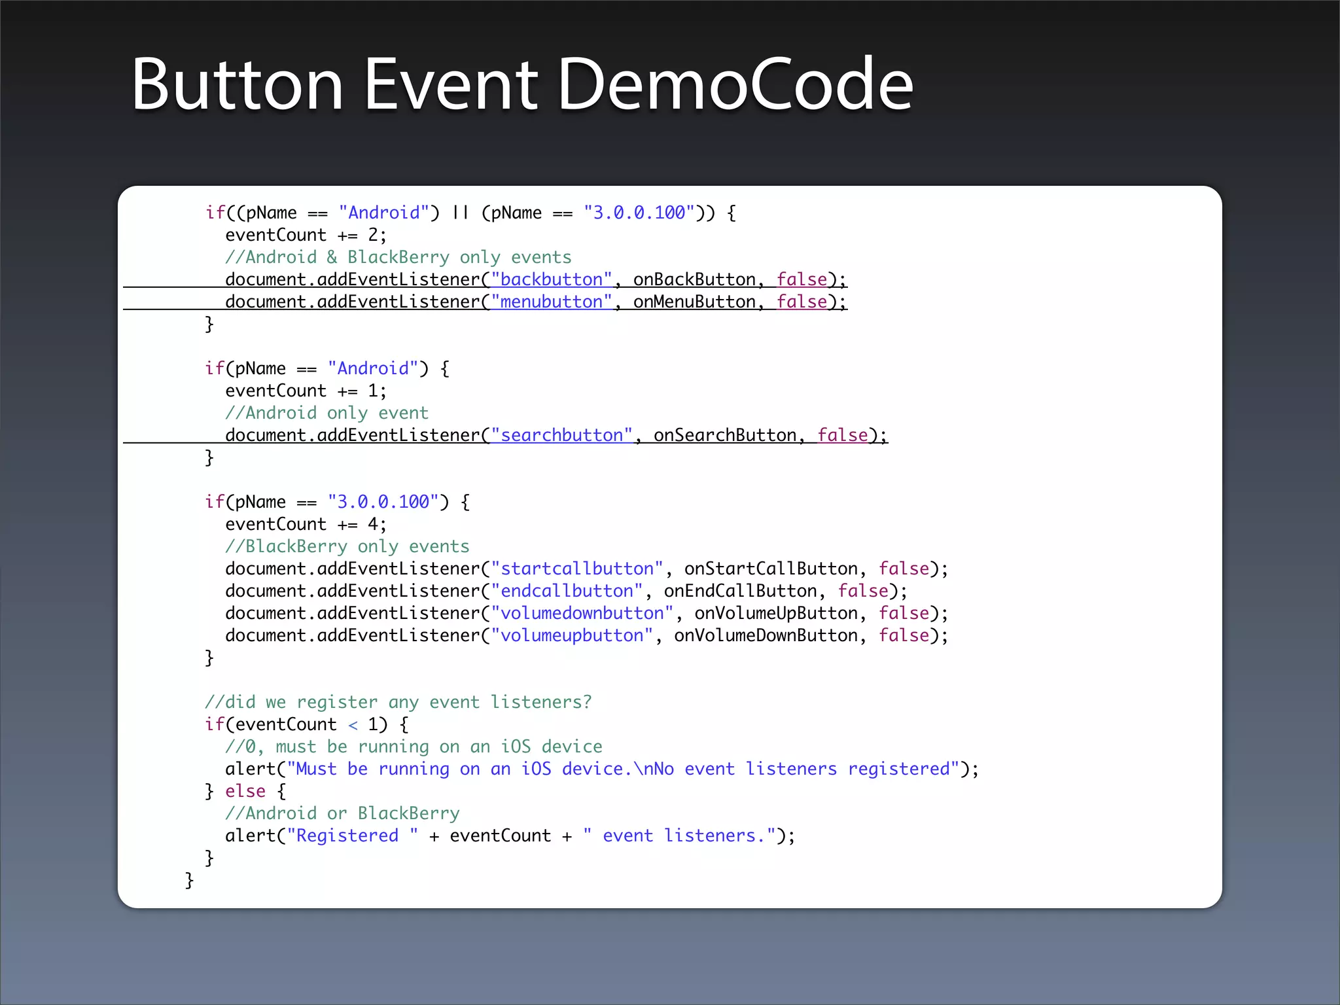Viewport: 1340px width, 1005px height.
Task: Click the comment "//BlackBerry only events"
Action: (347, 546)
